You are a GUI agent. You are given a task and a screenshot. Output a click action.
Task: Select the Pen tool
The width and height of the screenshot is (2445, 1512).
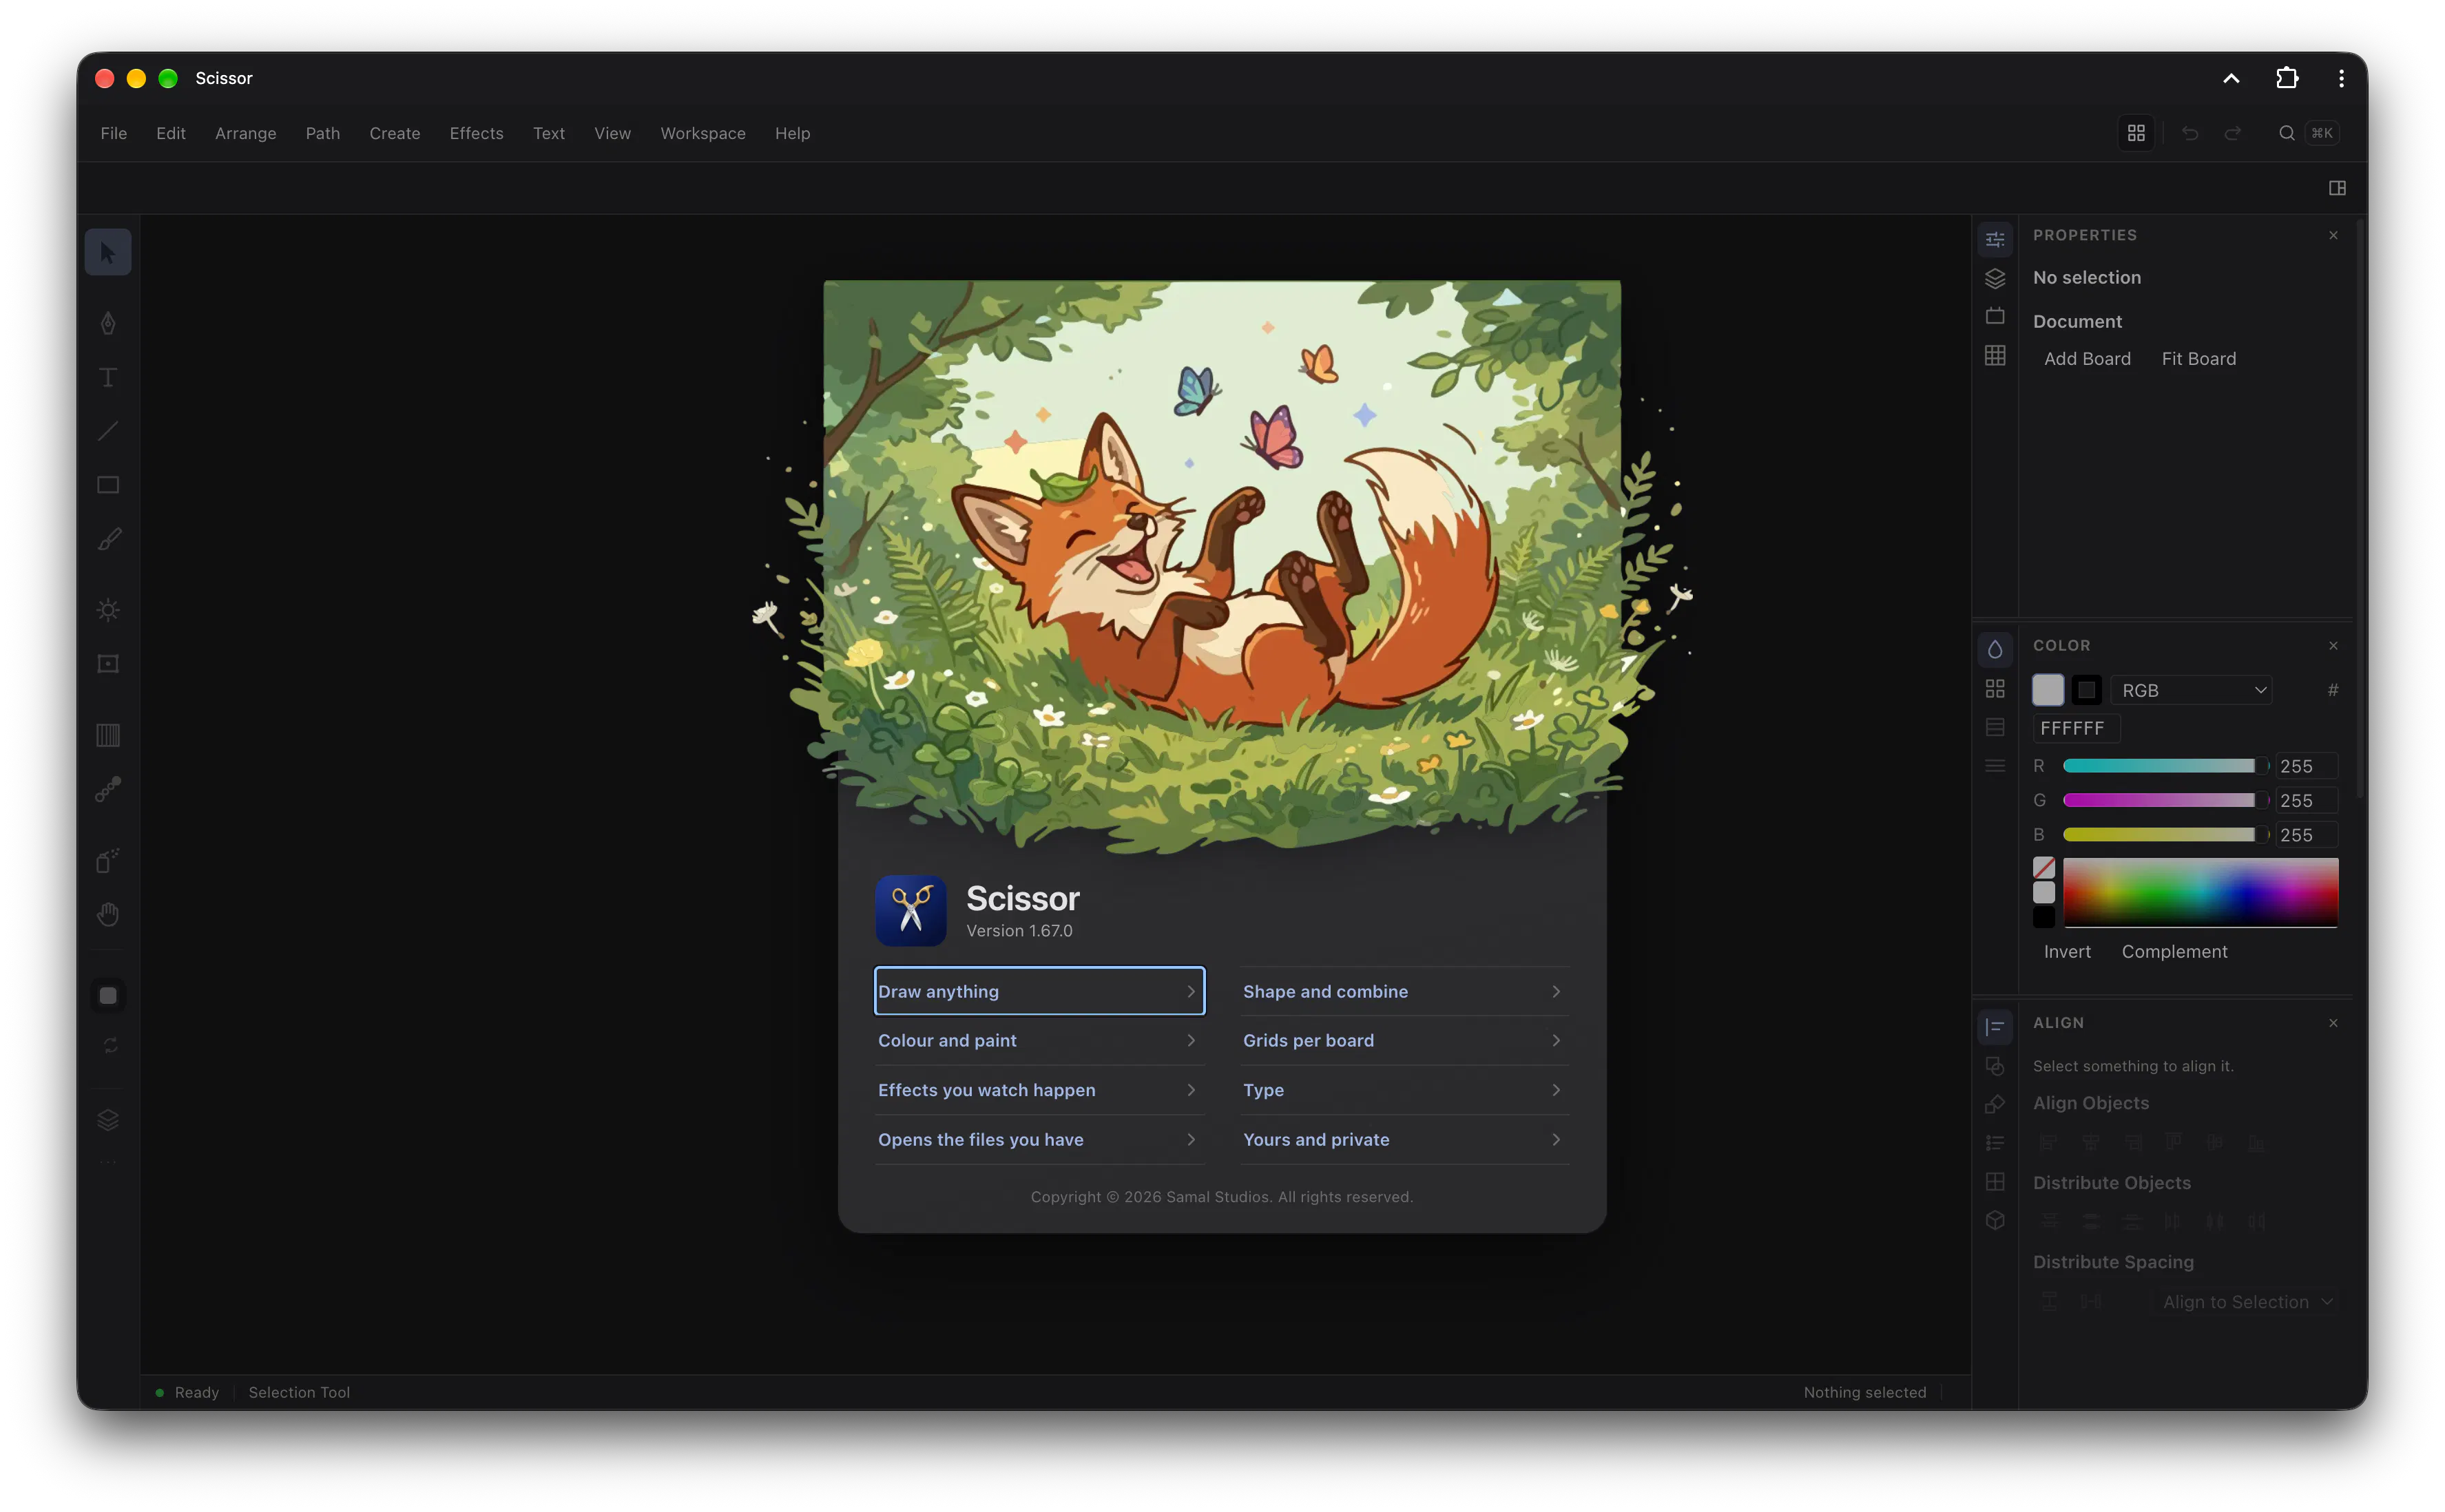click(x=108, y=323)
